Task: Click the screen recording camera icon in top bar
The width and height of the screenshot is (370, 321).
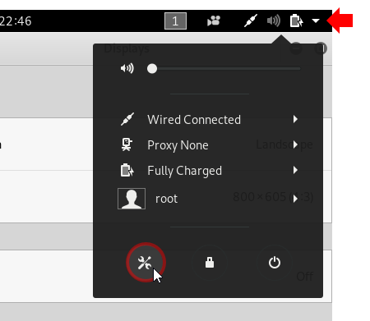Action: click(214, 21)
